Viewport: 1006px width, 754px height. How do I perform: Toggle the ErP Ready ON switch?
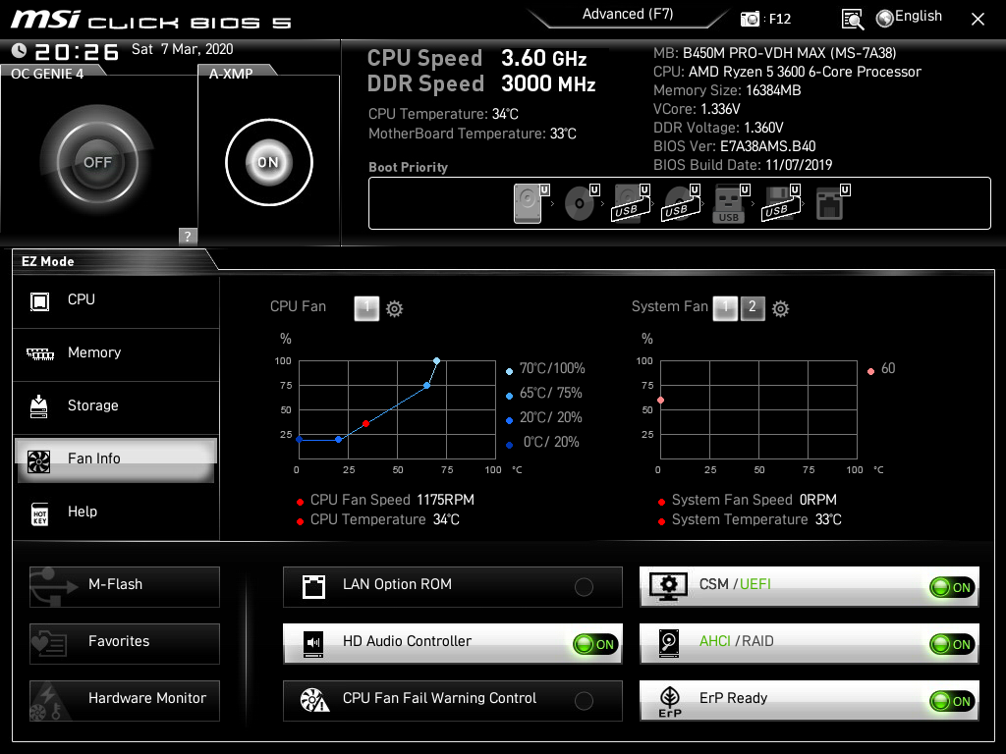(x=952, y=701)
